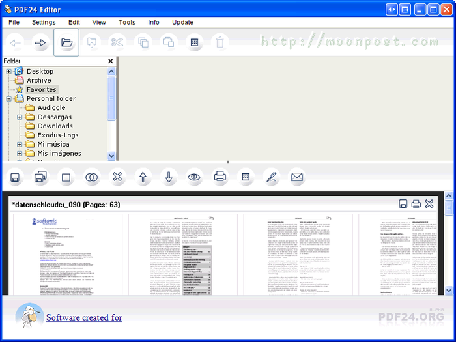Open the Tools menu
The width and height of the screenshot is (456, 342).
(x=127, y=22)
